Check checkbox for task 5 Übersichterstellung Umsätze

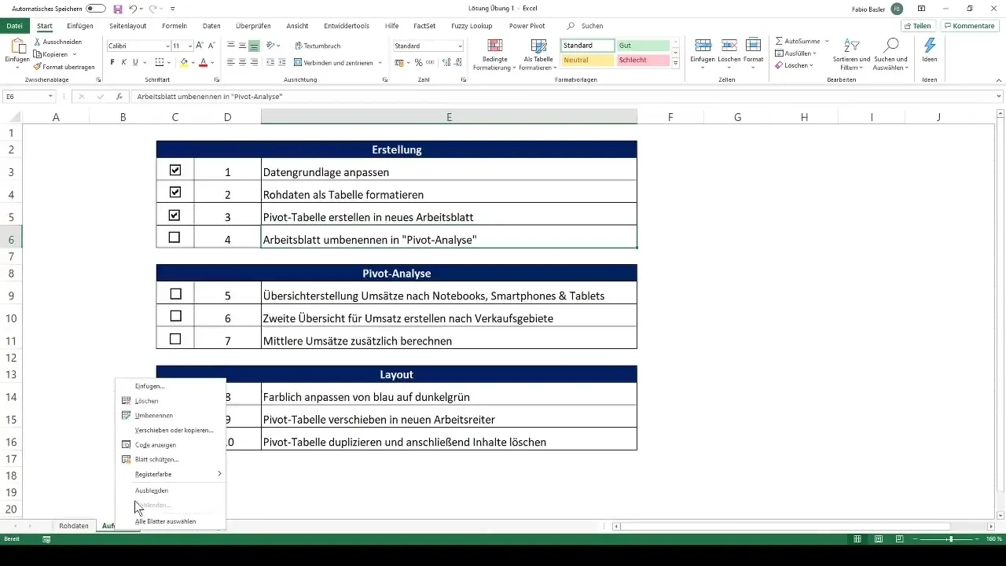click(x=175, y=293)
